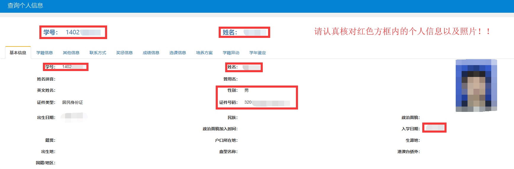
Task: Open the 学年鉴定 tab
Action: pos(257,53)
